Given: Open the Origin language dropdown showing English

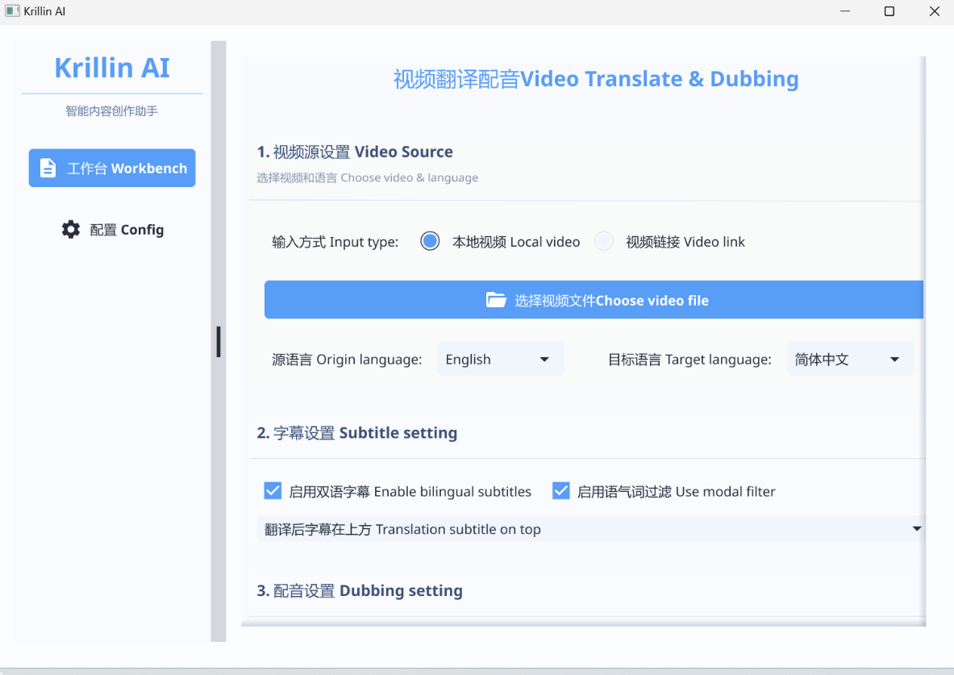Looking at the screenshot, I should tap(501, 359).
